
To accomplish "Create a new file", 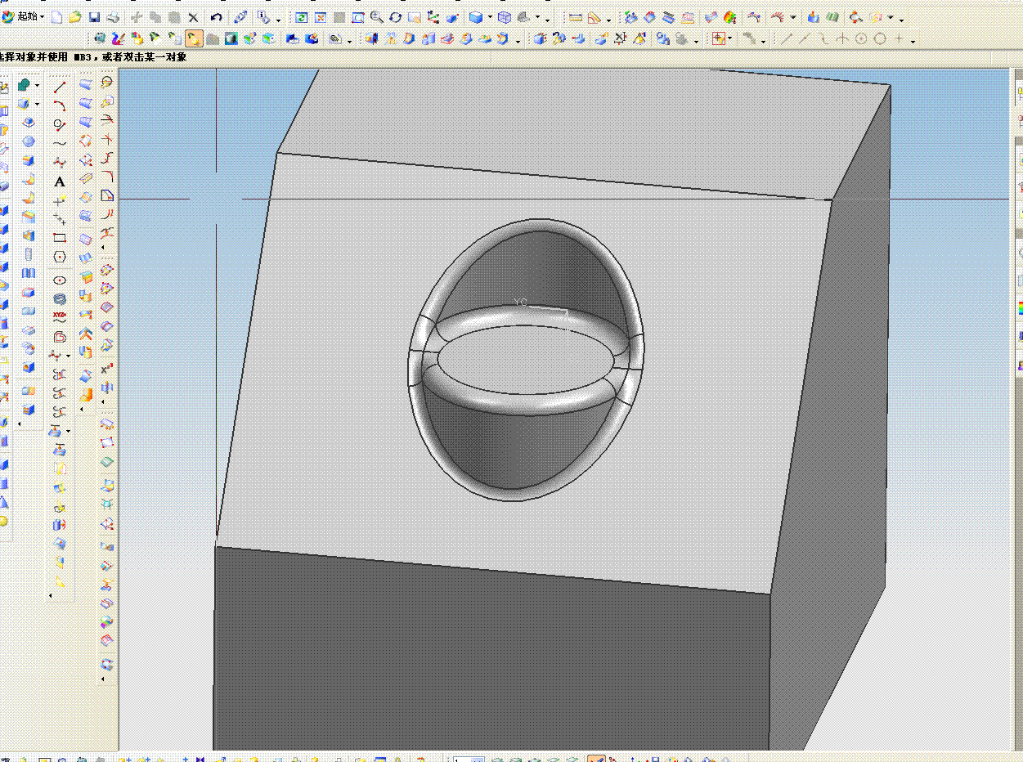I will (57, 17).
